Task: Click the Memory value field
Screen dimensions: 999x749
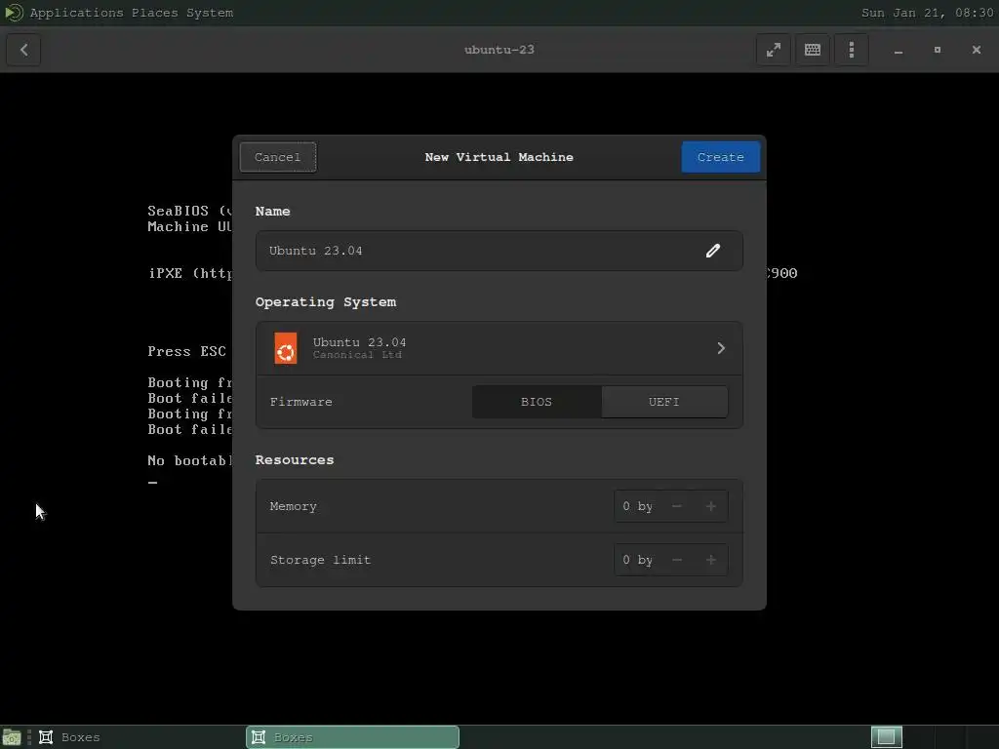Action: pos(638,506)
